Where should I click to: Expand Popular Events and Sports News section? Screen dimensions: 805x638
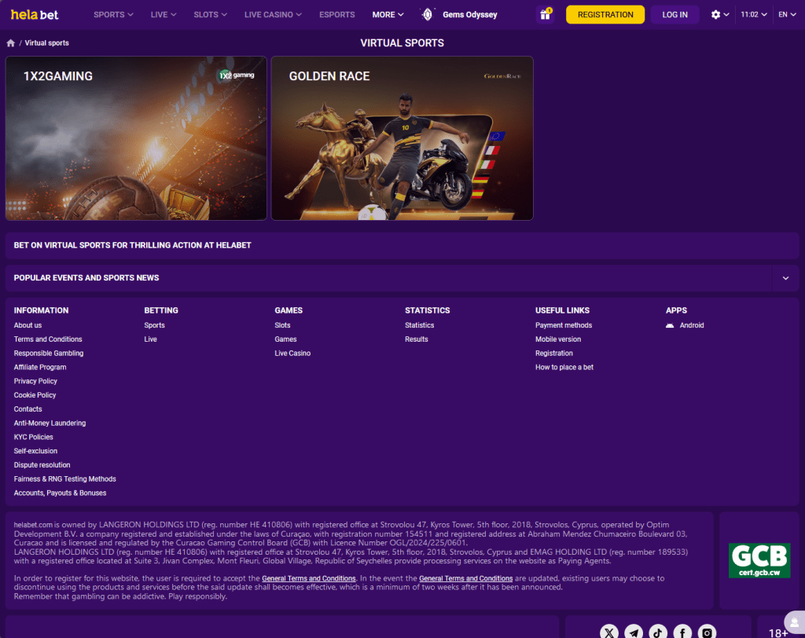[785, 278]
